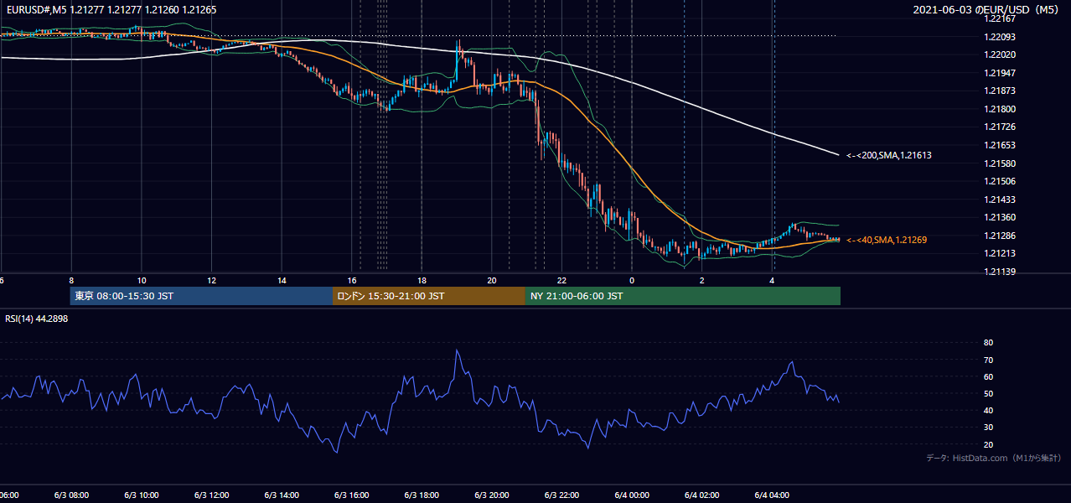This screenshot has width=1071, height=503.
Task: Click the bottom time label 6/3 10:00
Action: pyautogui.click(x=141, y=495)
